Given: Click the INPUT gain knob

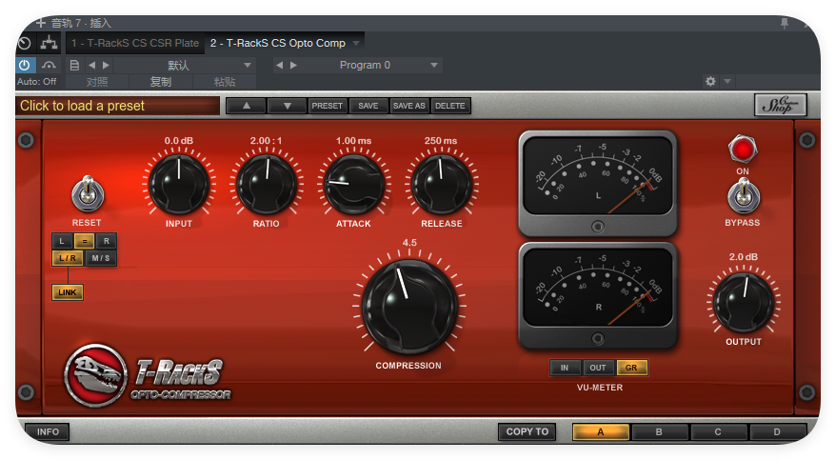Looking at the screenshot, I should coord(179,185).
